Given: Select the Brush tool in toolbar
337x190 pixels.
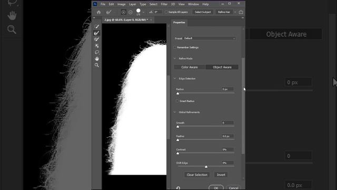Looking at the screenshot, I should (97, 40).
